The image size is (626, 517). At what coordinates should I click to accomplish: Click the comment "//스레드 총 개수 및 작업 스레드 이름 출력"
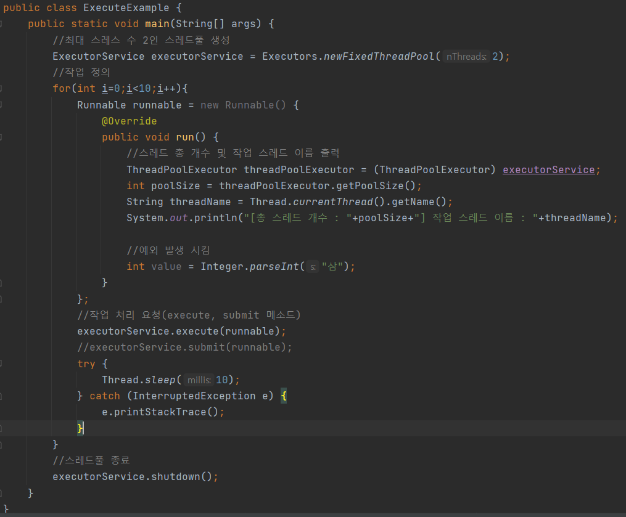coord(233,153)
